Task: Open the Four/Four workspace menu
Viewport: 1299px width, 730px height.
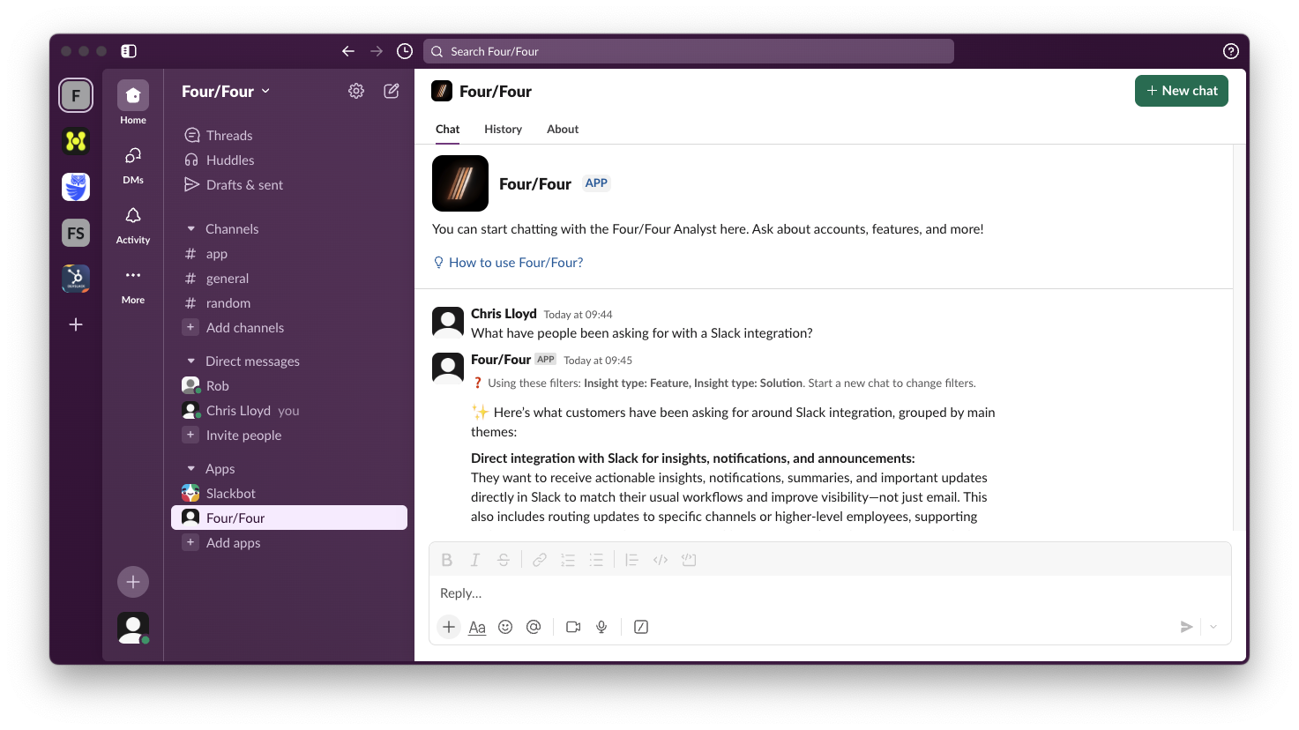Action: (226, 91)
